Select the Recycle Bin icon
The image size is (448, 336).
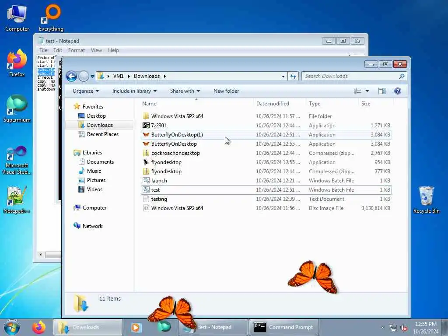pyautogui.click(x=426, y=200)
